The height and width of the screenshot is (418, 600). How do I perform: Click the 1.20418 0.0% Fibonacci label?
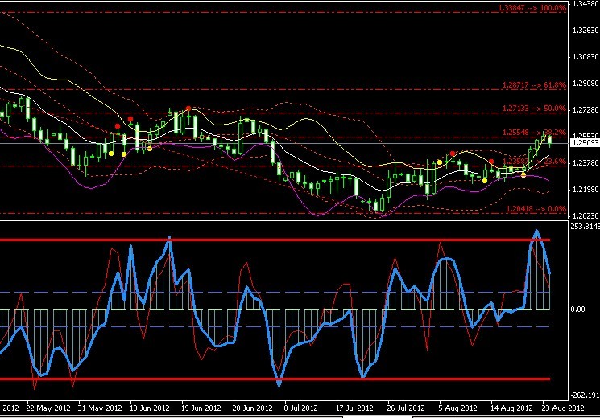point(536,209)
